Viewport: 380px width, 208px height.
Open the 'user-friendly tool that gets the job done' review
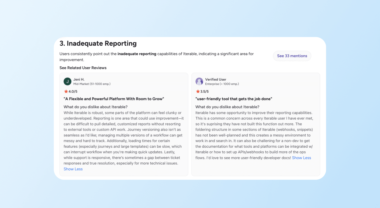[x=234, y=99]
